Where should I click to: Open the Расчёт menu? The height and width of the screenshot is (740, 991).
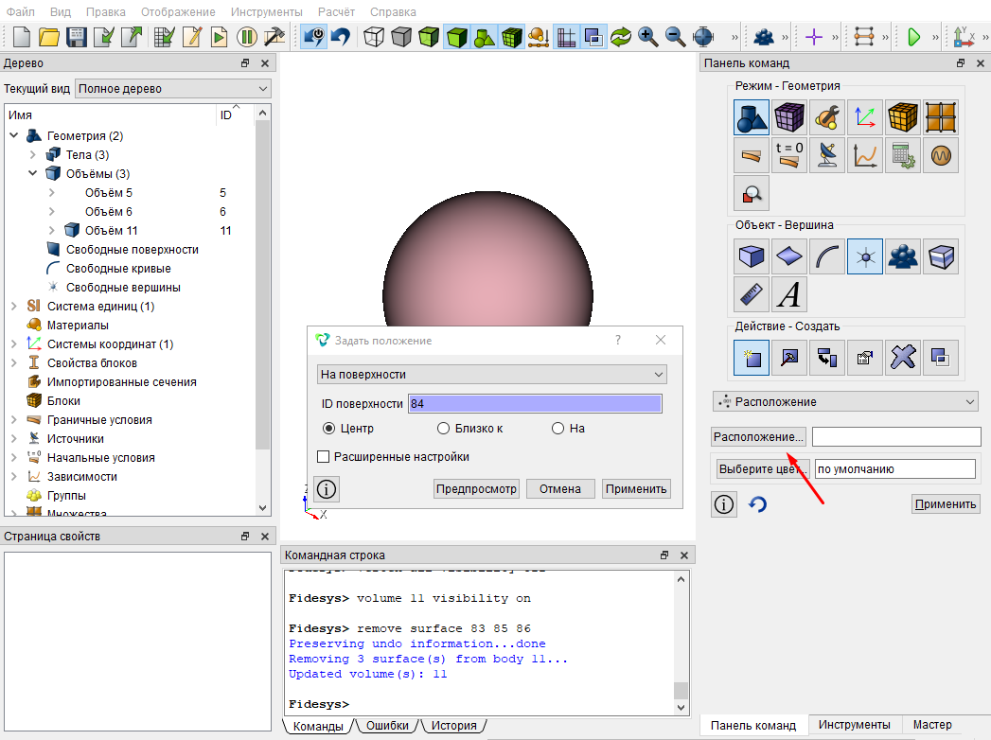[336, 12]
